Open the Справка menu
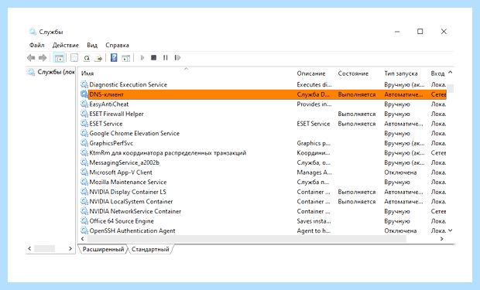Screen dimensions: 480x290 tap(117, 46)
